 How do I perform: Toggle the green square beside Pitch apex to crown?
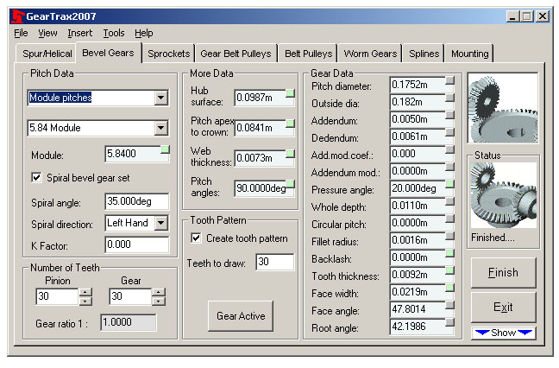tap(290, 124)
